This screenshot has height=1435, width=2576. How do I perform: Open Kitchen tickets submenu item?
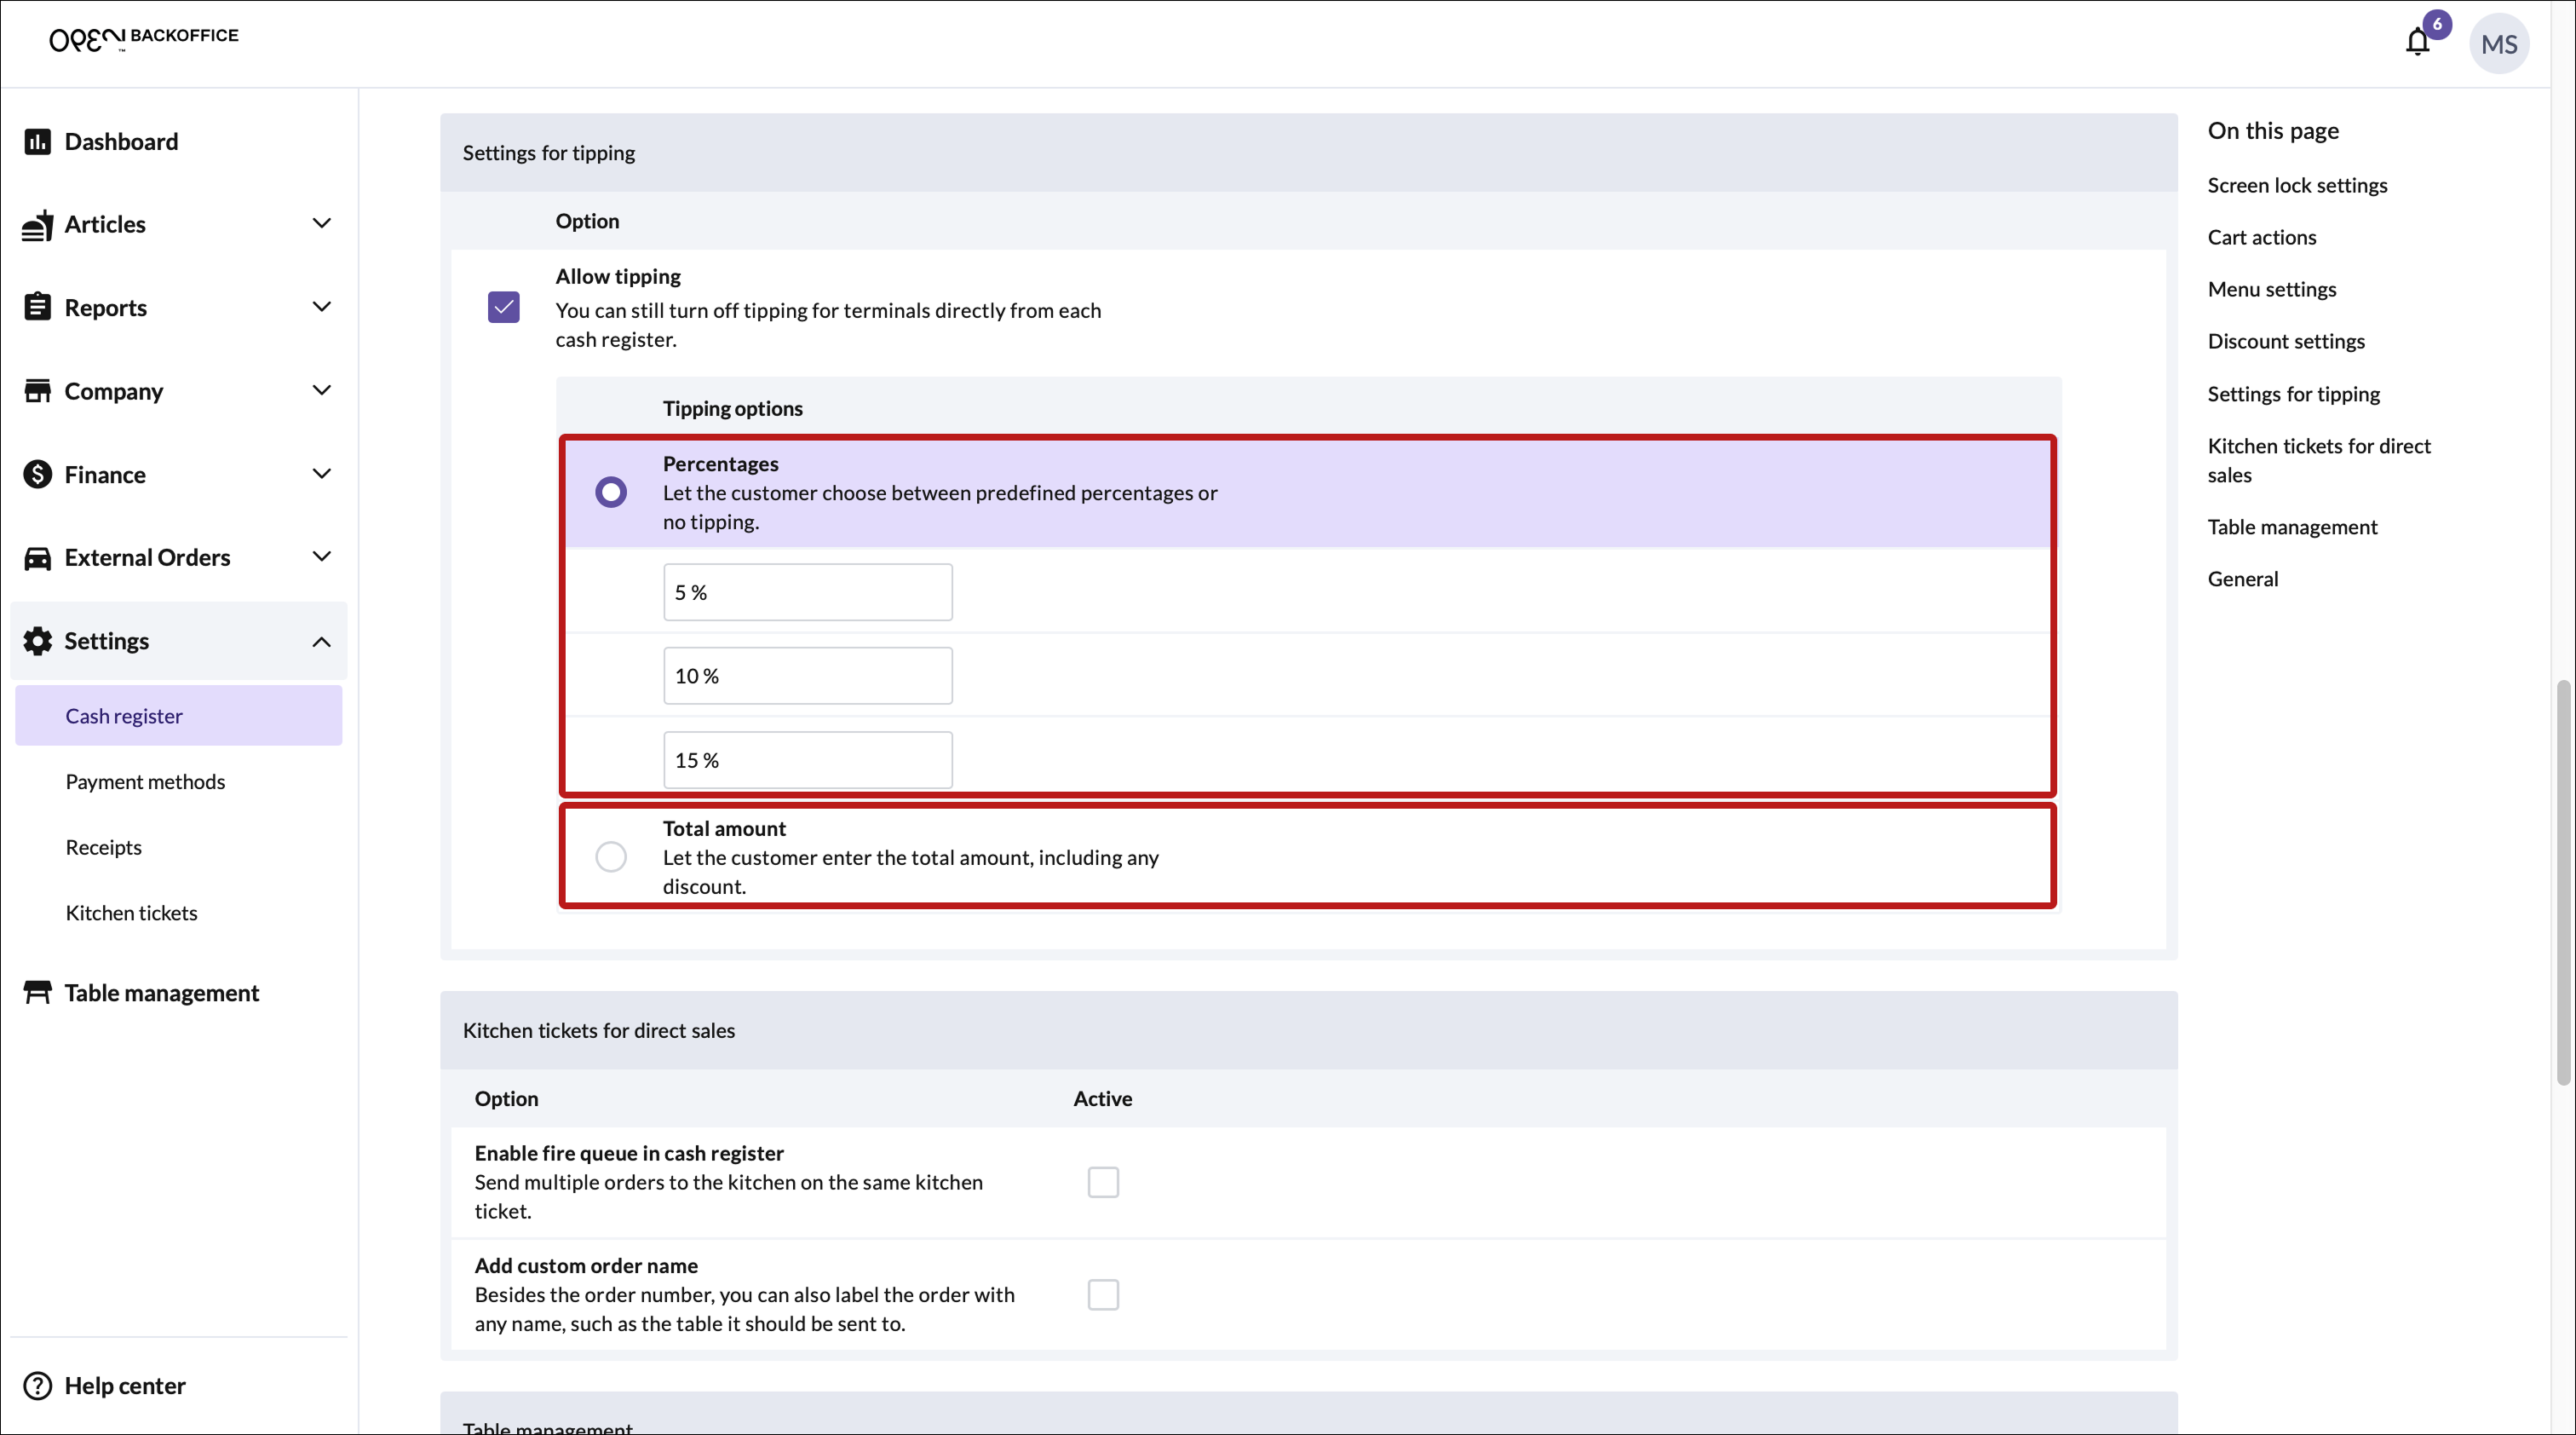point(131,912)
